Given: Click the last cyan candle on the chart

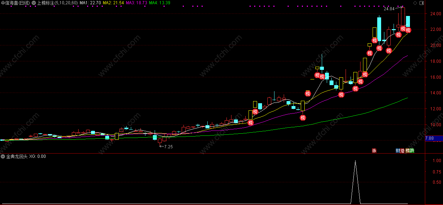Looking at the screenshot, I should pos(408,22).
